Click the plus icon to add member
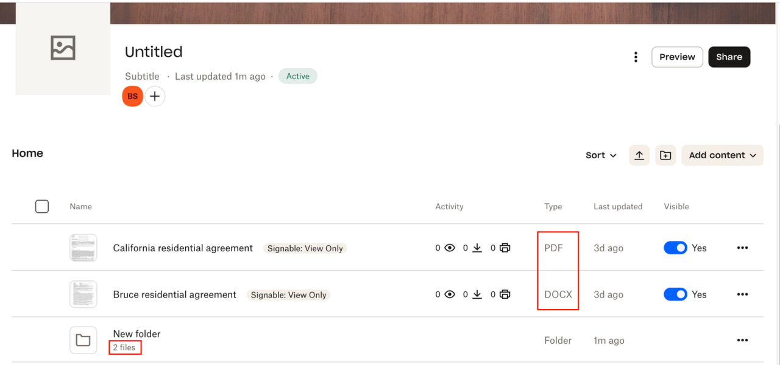780x365 pixels. pyautogui.click(x=155, y=96)
